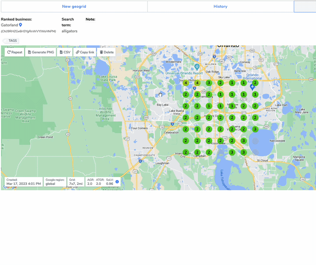Select rank 2 marker over Kissimmee label
Viewport: 316px width, 265px height.
[220, 141]
